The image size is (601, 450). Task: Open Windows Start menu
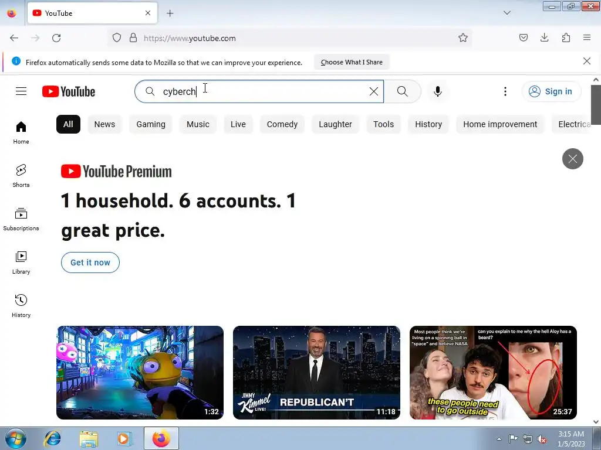pyautogui.click(x=15, y=438)
